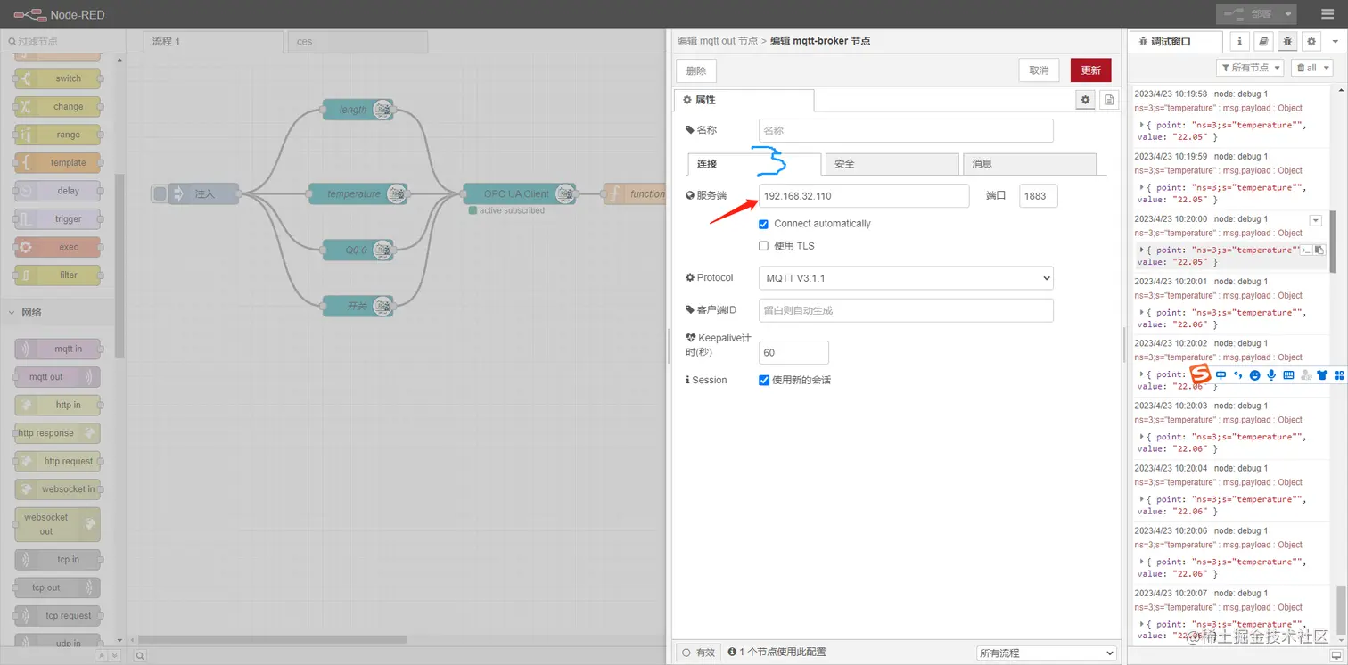The width and height of the screenshot is (1348, 665).
Task: Select the websocket in palette node
Action: pyautogui.click(x=57, y=488)
